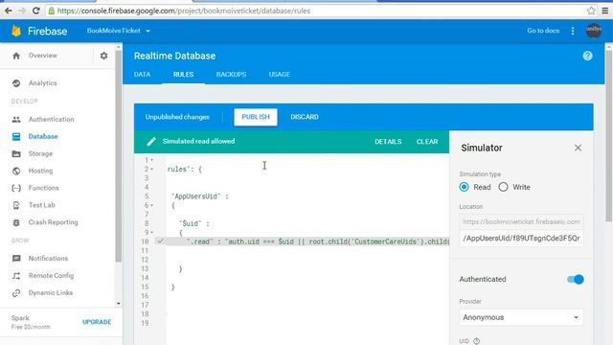The image size is (613, 345).
Task: Open Storage in the sidebar
Action: [40, 153]
